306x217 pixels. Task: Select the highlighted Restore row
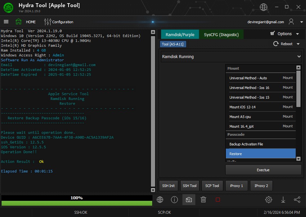(261, 154)
